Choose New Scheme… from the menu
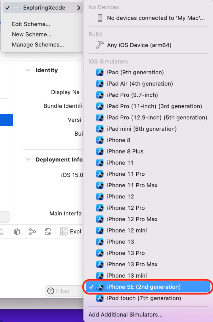 [31, 34]
